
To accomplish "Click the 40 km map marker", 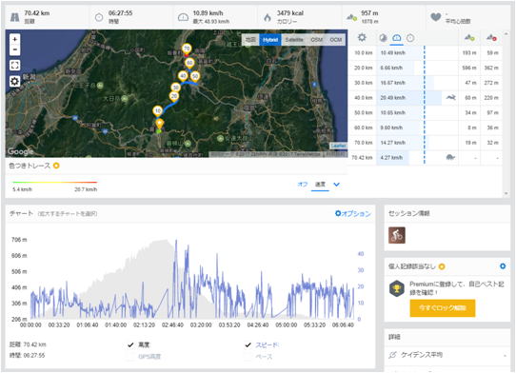I will point(183,76).
